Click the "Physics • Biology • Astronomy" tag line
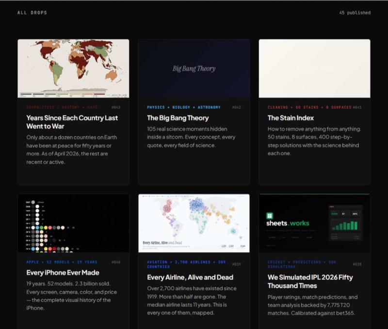This screenshot has width=388, height=329. point(184,107)
